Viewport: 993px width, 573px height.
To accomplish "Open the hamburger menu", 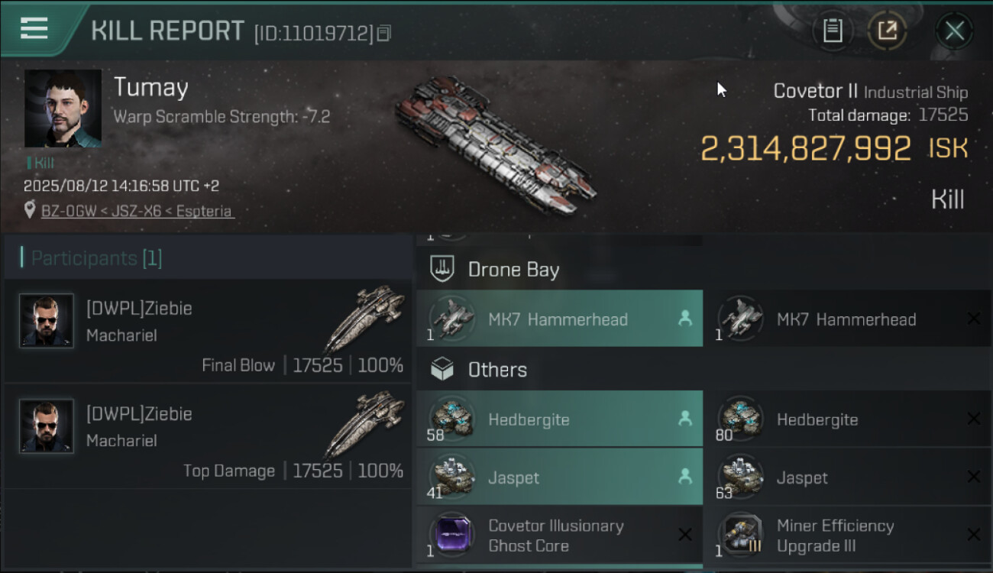I will [x=34, y=29].
